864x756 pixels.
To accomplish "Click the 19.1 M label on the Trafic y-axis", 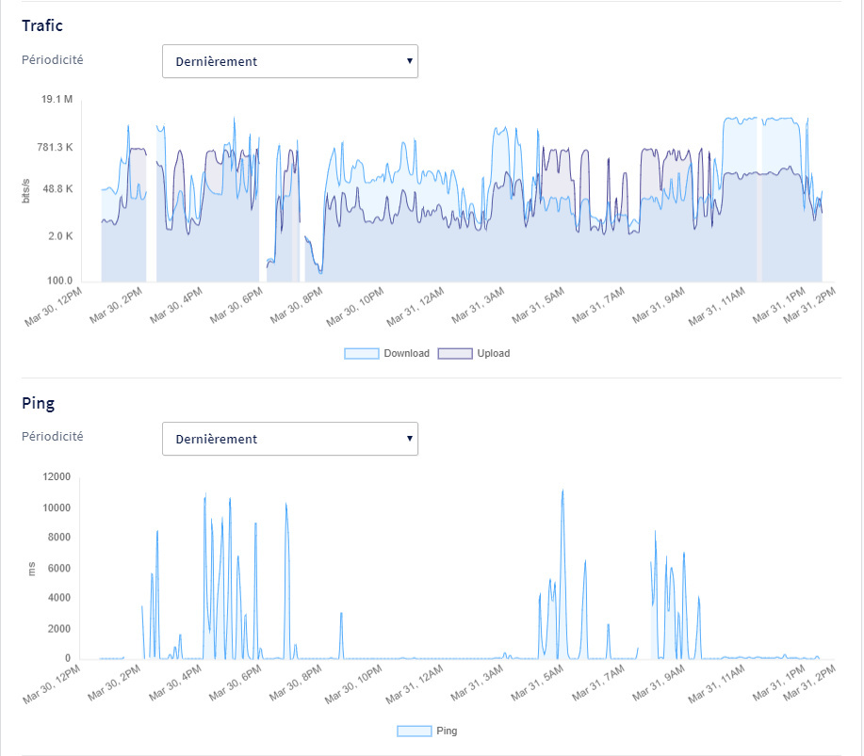I will [57, 100].
